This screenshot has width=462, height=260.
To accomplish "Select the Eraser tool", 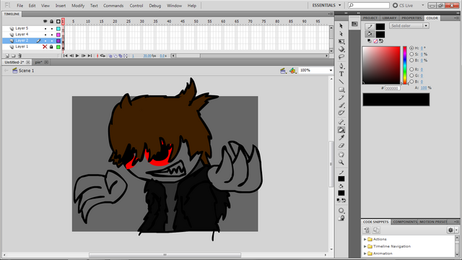I will (x=341, y=146).
